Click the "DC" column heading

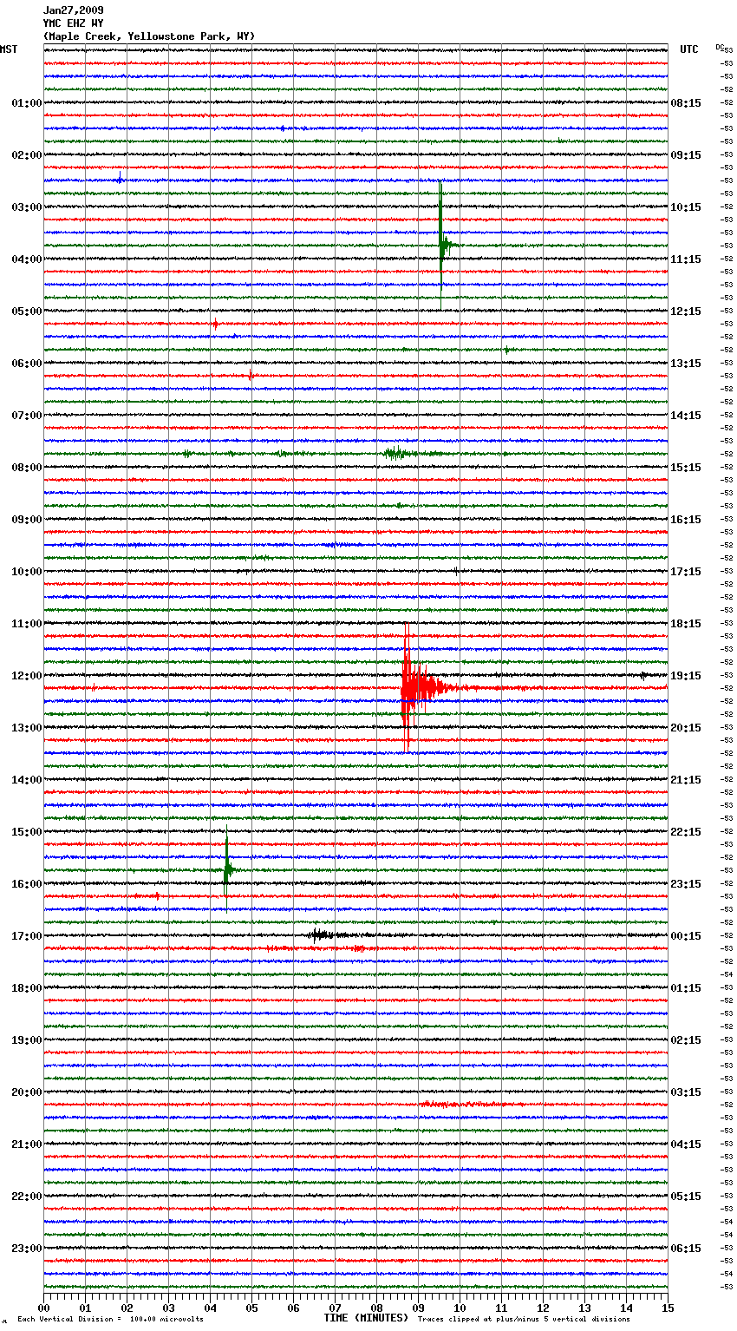pos(719,47)
